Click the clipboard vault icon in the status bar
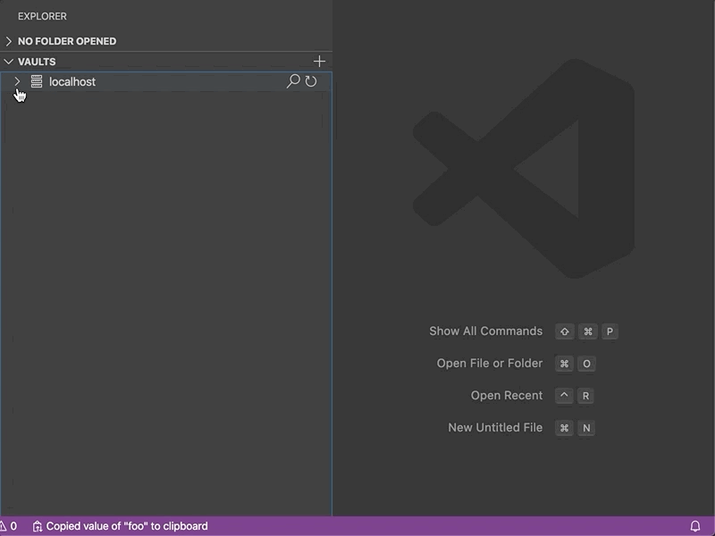The height and width of the screenshot is (536, 715). click(38, 526)
